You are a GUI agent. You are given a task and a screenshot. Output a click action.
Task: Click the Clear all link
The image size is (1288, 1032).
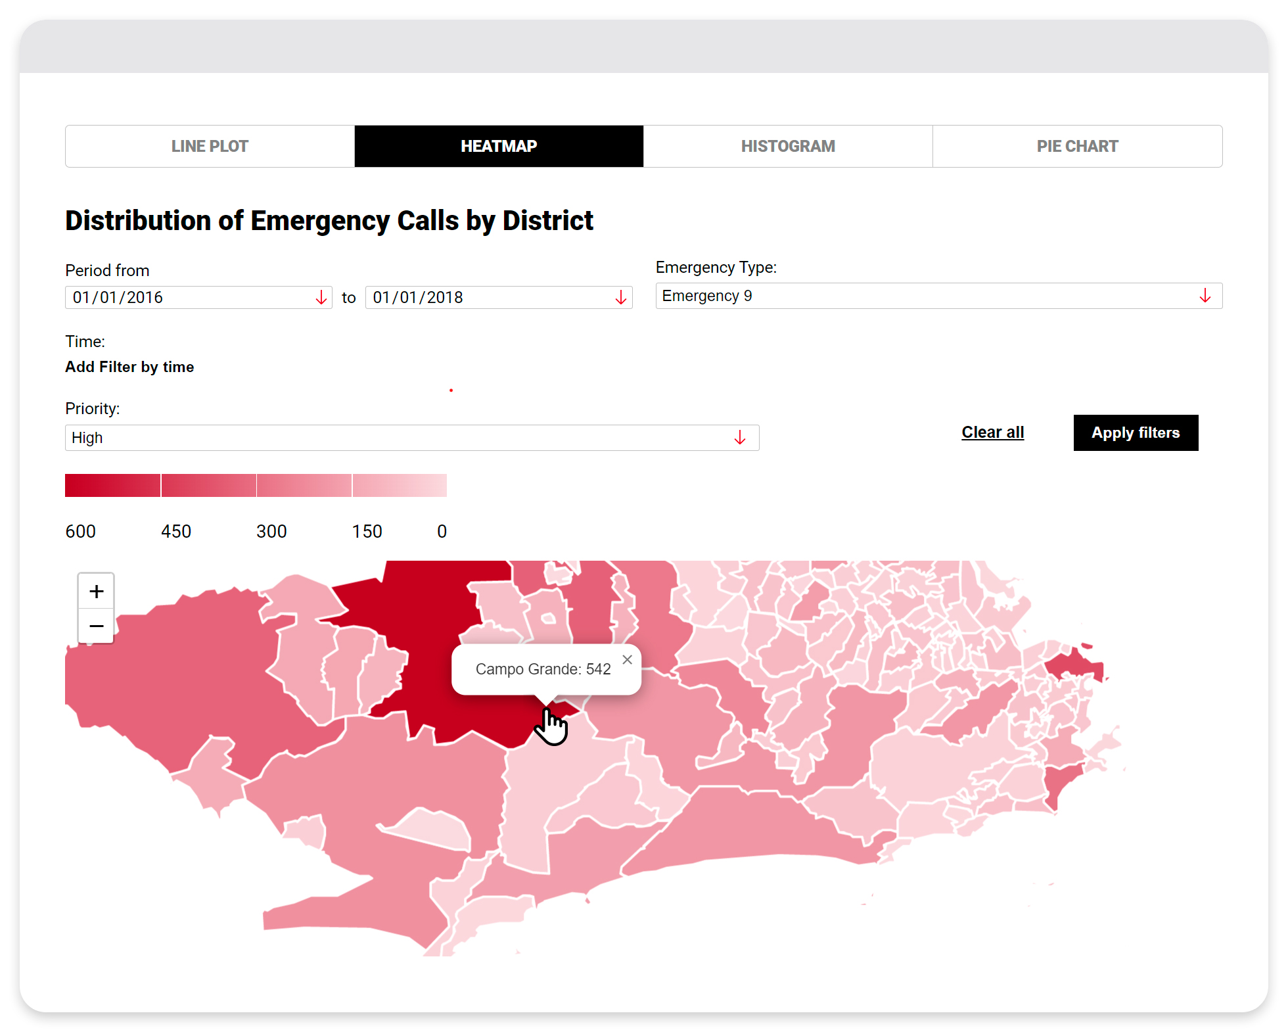click(x=992, y=433)
